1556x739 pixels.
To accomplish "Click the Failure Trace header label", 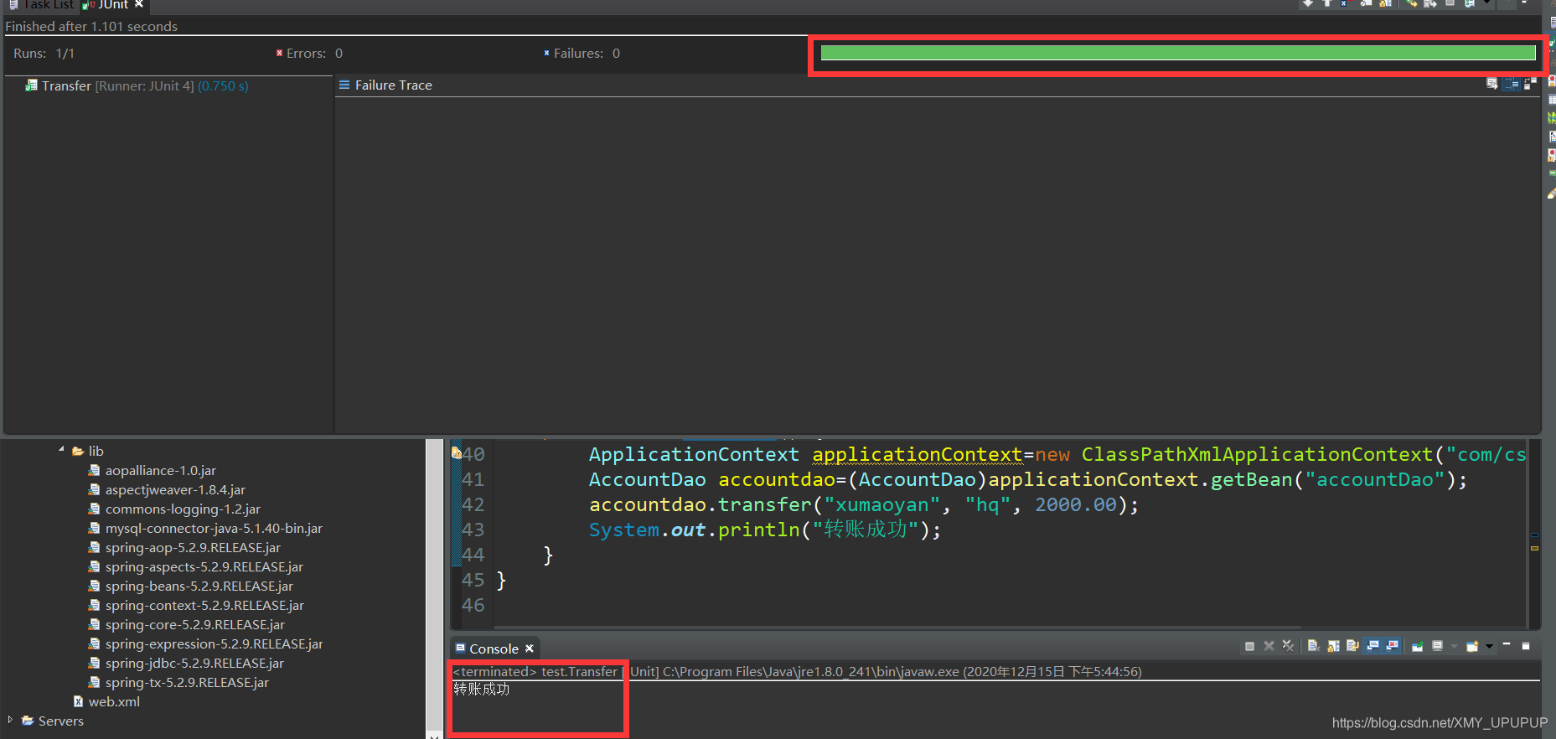I will click(x=394, y=85).
